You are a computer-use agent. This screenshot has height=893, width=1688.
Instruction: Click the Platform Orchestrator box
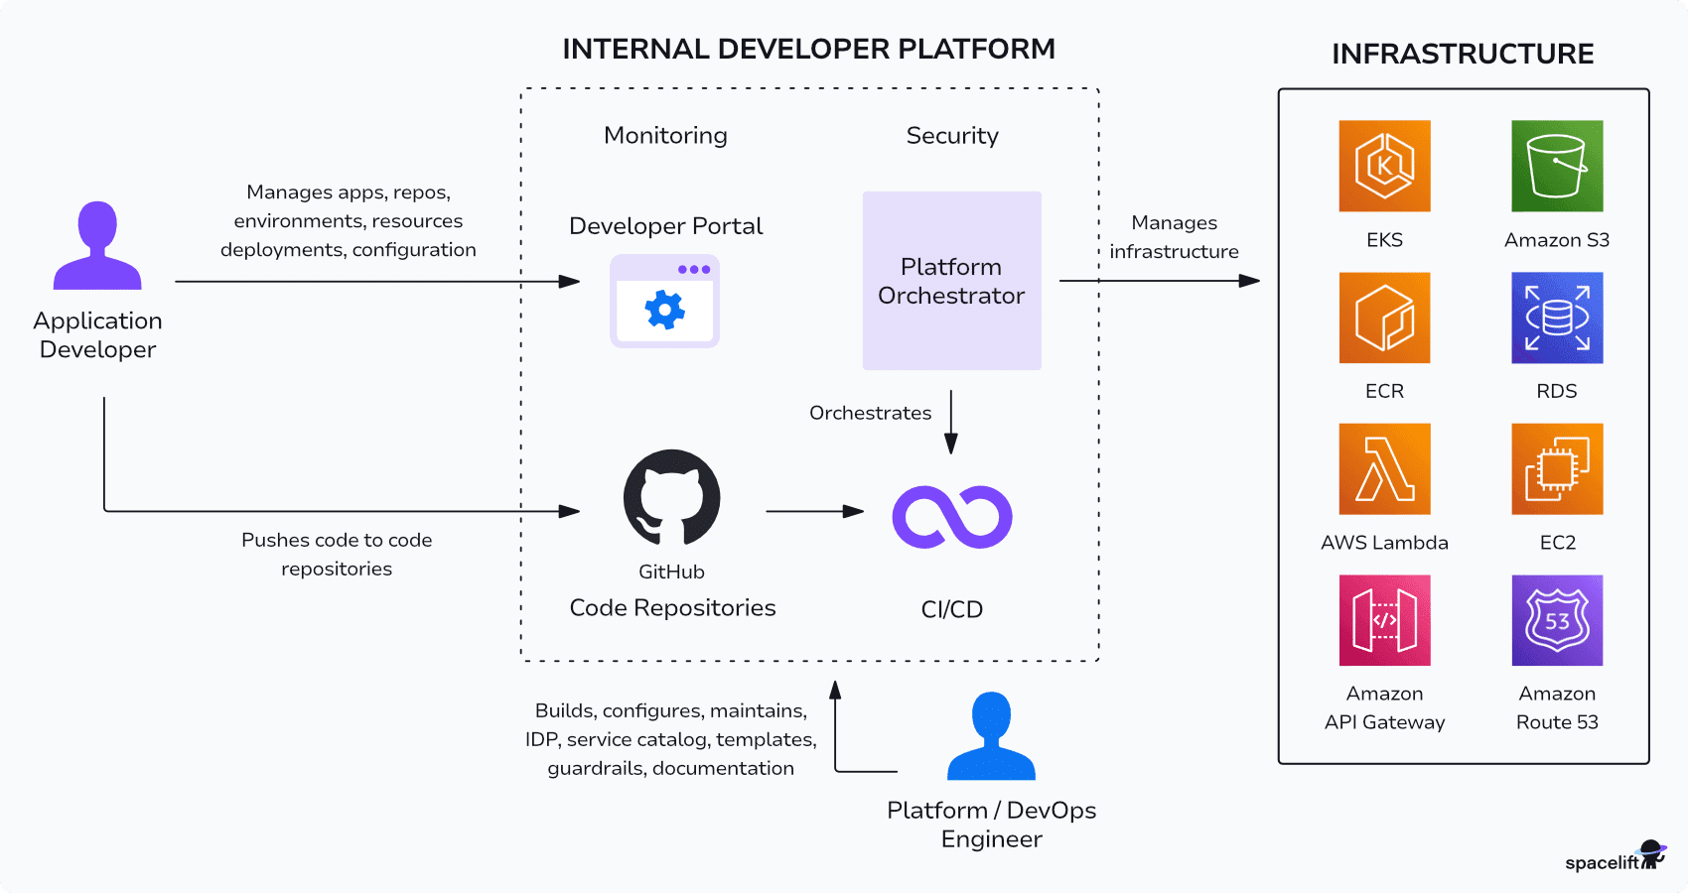tap(951, 281)
